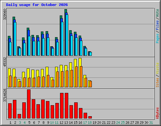
Task: Select the orange sites bar for day 15
Action: pyautogui.click(x=76, y=77)
